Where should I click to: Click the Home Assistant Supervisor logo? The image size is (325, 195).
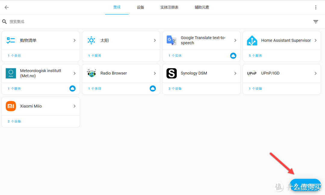tap(252, 40)
